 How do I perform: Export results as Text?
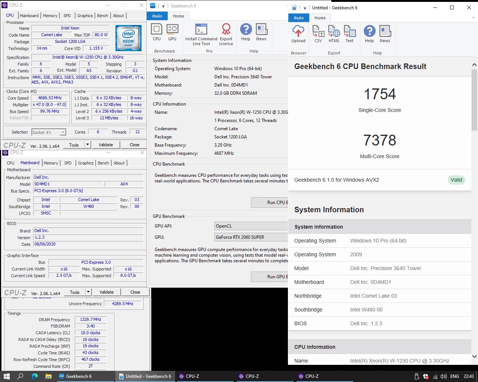click(x=350, y=34)
